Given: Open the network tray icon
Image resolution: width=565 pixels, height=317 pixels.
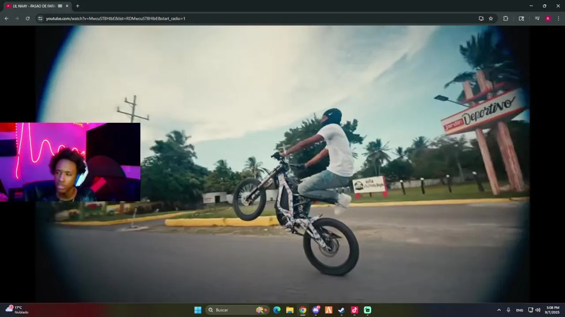Looking at the screenshot, I should point(531,310).
